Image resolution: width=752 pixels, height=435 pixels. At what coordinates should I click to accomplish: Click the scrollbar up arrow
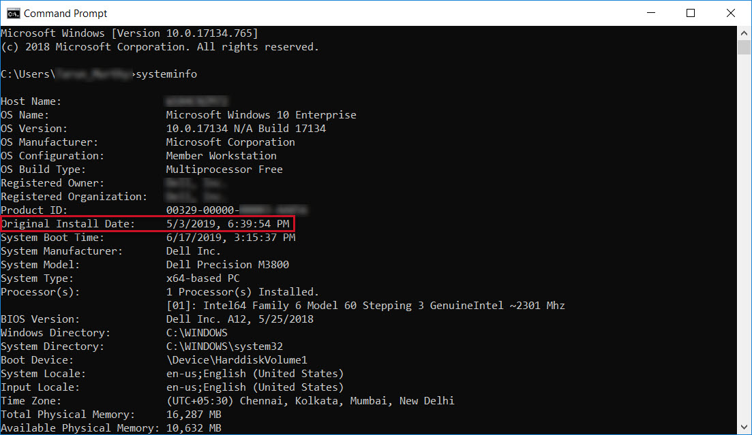(743, 32)
